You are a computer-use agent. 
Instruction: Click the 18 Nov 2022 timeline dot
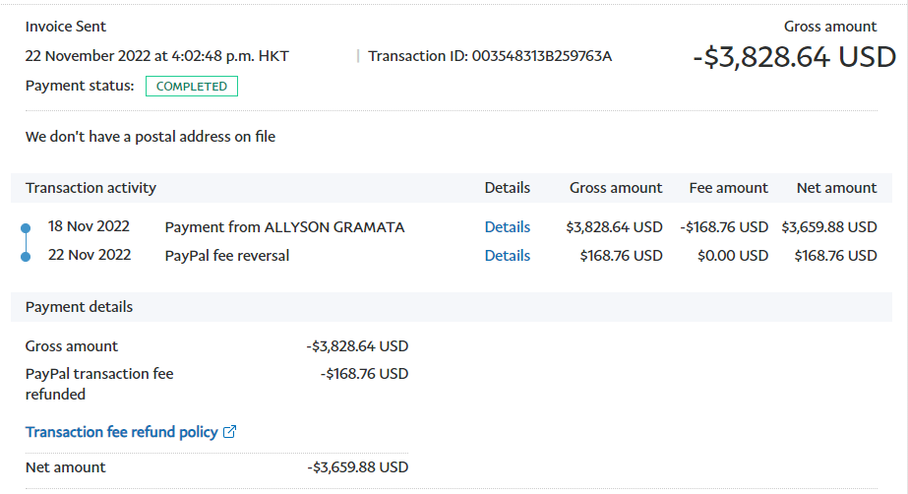pyautogui.click(x=27, y=229)
